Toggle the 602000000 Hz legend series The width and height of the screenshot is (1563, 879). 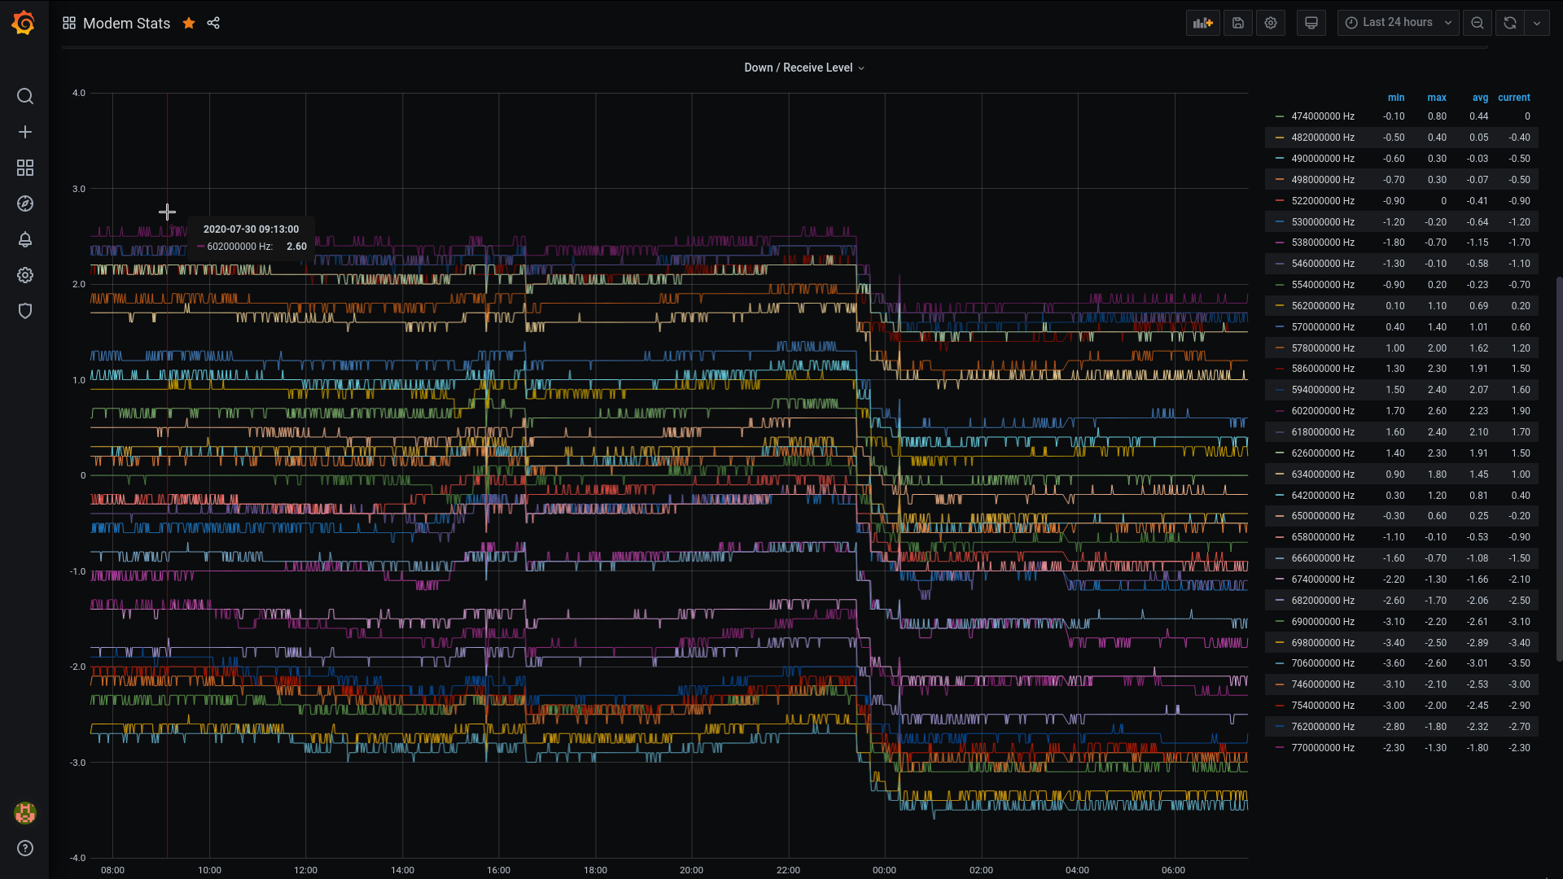click(x=1322, y=411)
